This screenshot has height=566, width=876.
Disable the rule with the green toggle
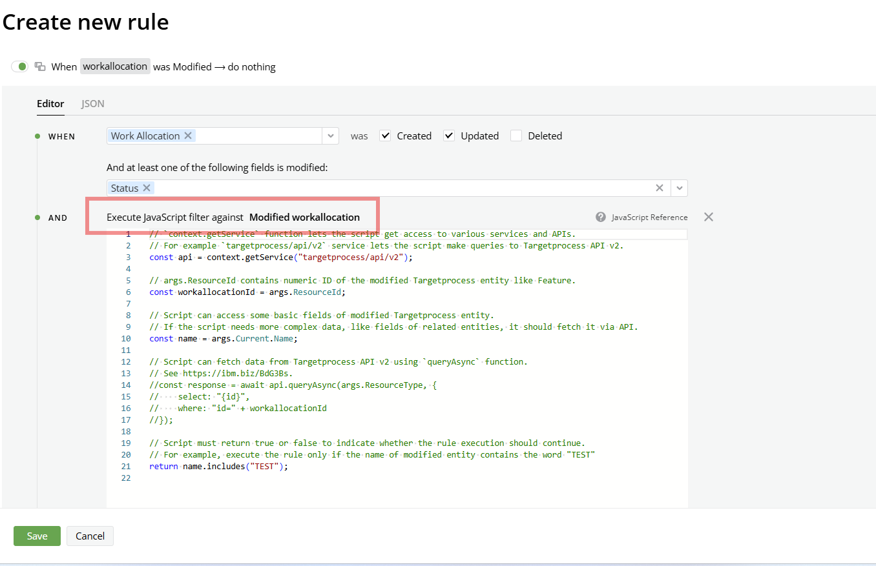point(20,66)
